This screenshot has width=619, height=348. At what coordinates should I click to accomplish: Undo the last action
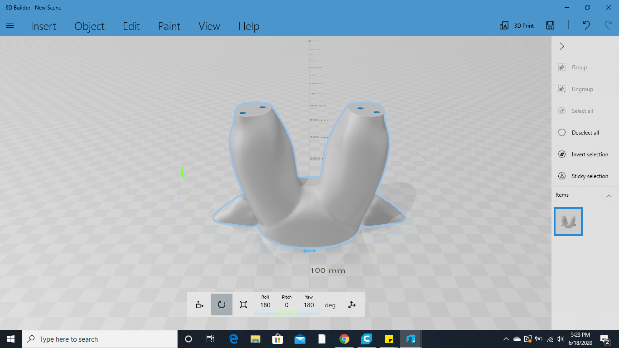point(586,25)
